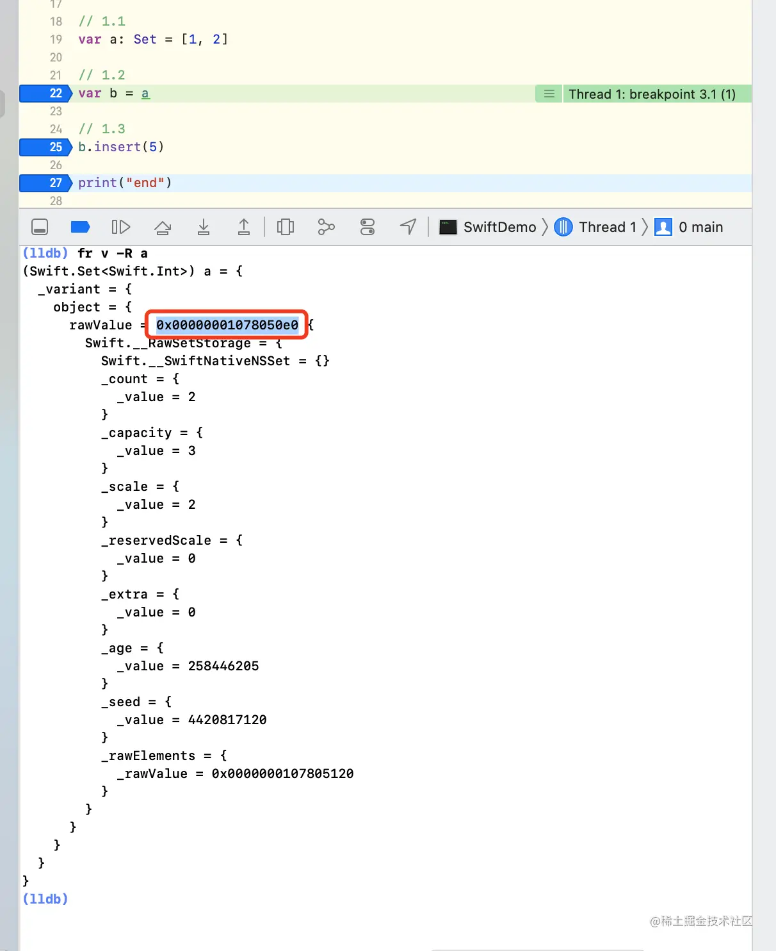Click the _count = { line

140,379
